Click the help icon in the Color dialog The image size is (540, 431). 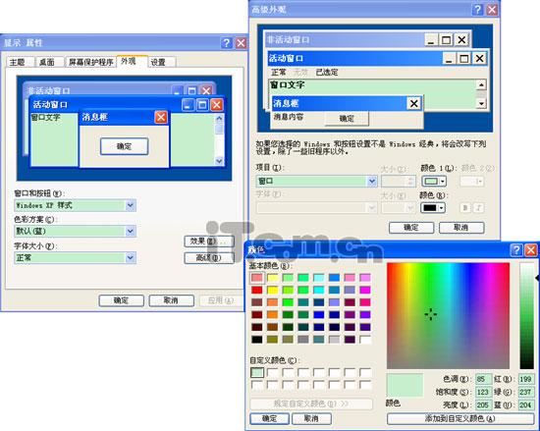click(x=515, y=250)
